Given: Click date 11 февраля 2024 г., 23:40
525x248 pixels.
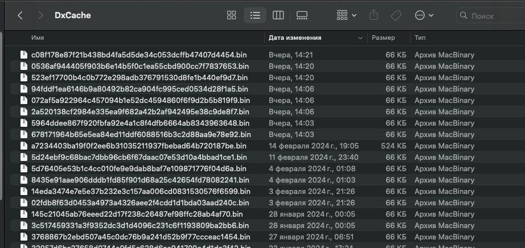Looking at the screenshot, I should coord(314,158).
